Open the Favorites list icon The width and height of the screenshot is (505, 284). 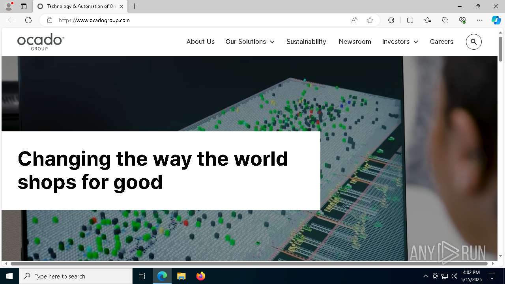(428, 20)
